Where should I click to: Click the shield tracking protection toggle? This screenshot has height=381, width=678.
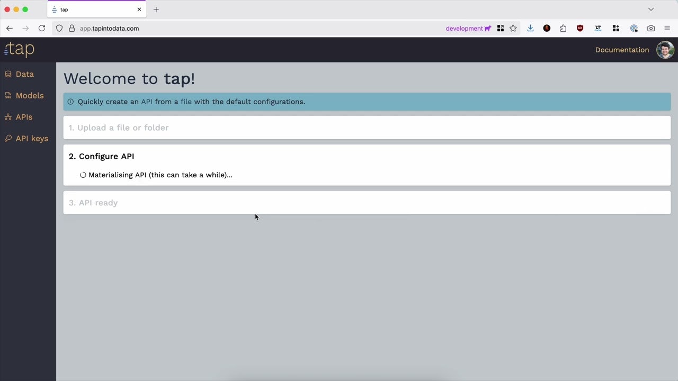click(x=59, y=28)
